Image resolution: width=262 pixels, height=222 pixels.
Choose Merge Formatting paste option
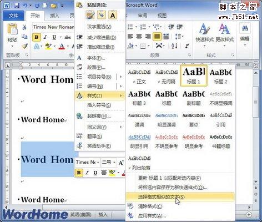tap(102, 15)
